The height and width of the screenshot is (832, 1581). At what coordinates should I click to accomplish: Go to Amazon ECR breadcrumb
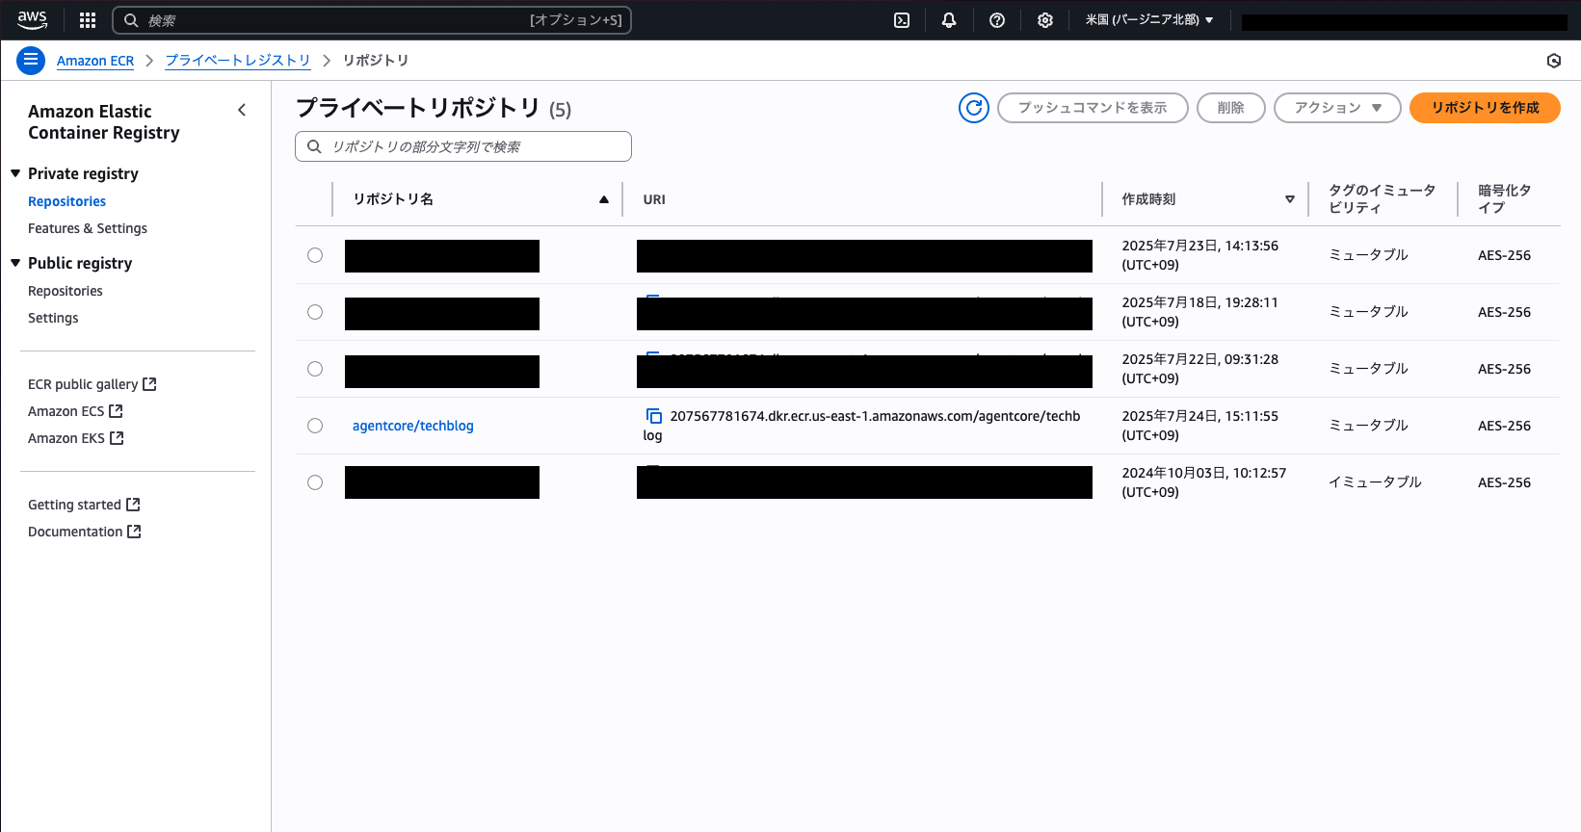[x=95, y=61]
